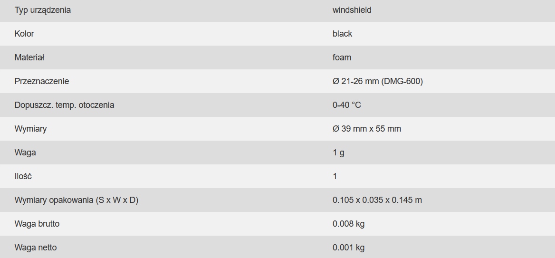The height and width of the screenshot is (258, 555).
Task: Select the 'windshield' value text
Action: [352, 10]
